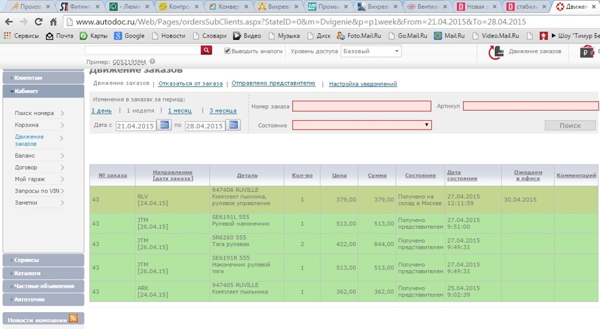The width and height of the screenshot is (600, 329).
Task: Open the Почта bookmark
Action: coord(59,36)
